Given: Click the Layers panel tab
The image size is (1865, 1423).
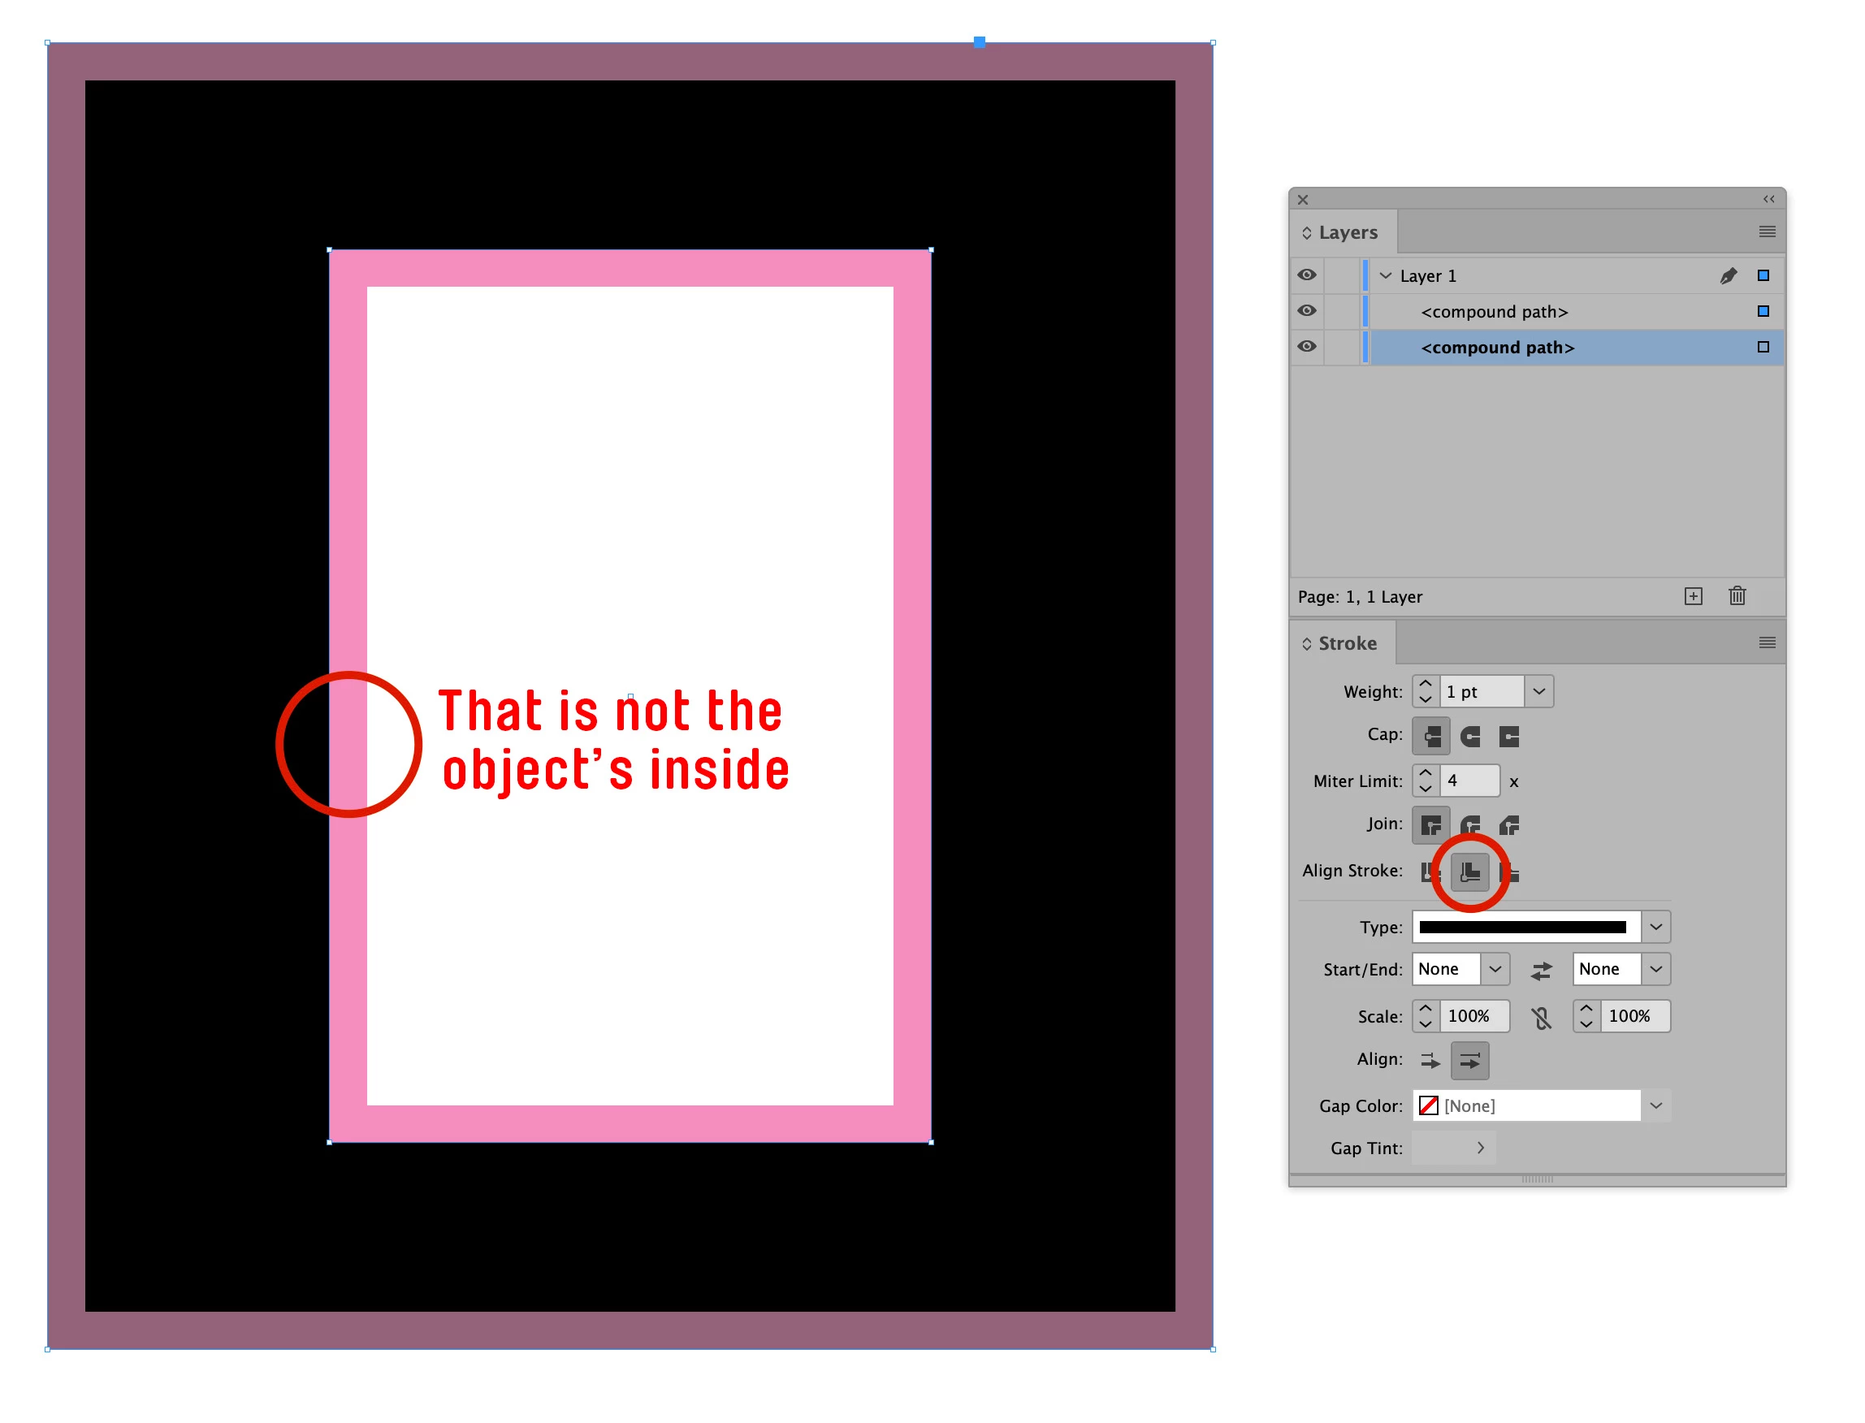Looking at the screenshot, I should 1347,232.
